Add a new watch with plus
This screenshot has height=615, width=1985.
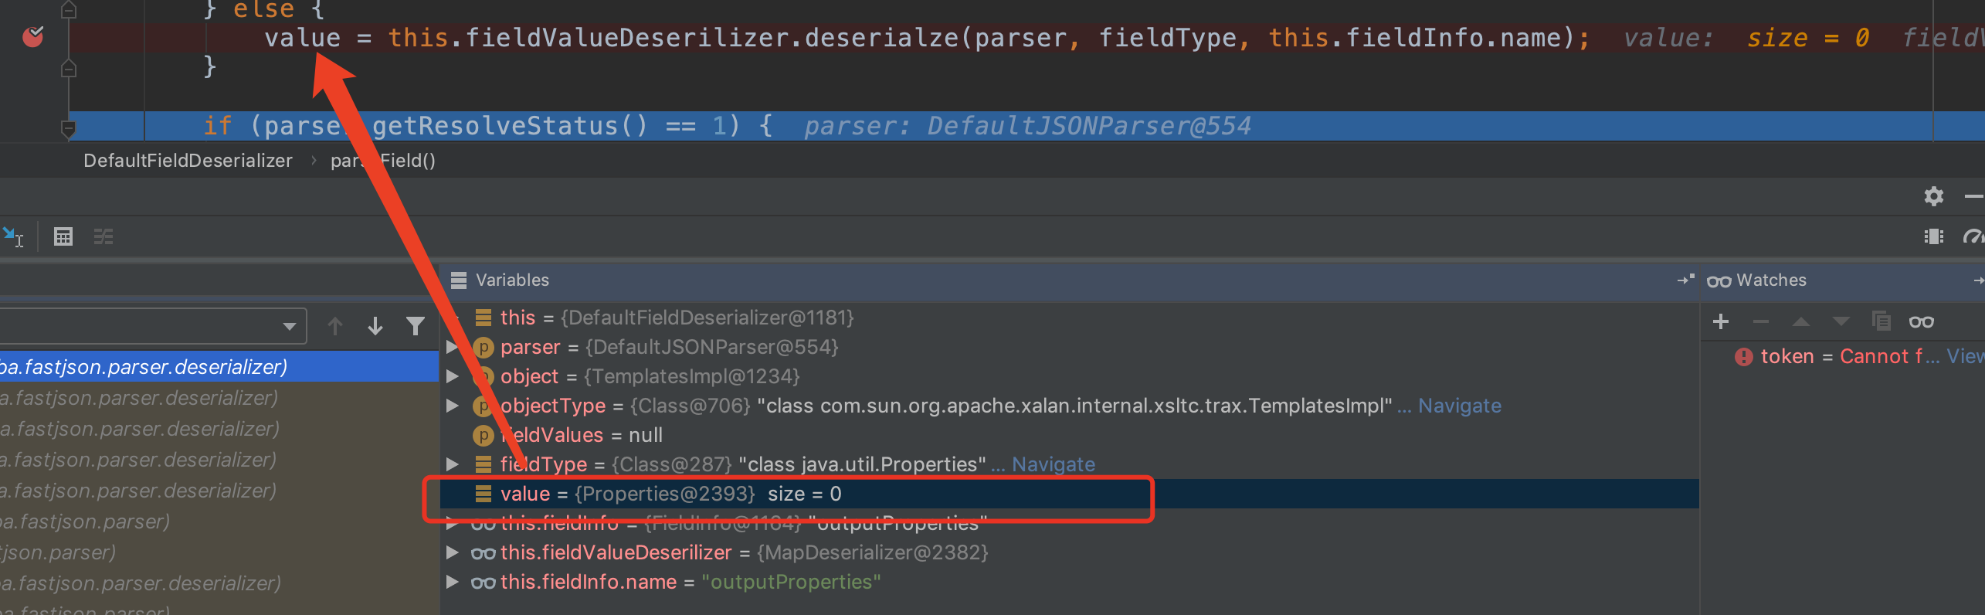1721,321
